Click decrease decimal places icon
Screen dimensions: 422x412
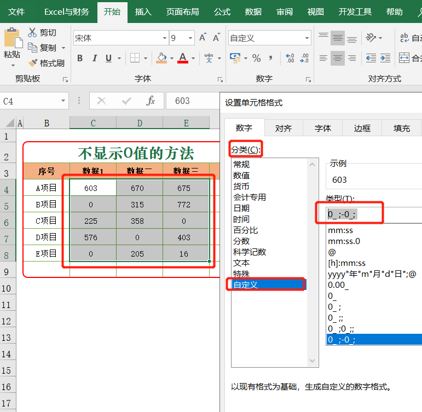[304, 58]
